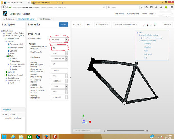This screenshot has width=175, height=140.
Task: Open the Help menu
Action: [x=153, y=14]
